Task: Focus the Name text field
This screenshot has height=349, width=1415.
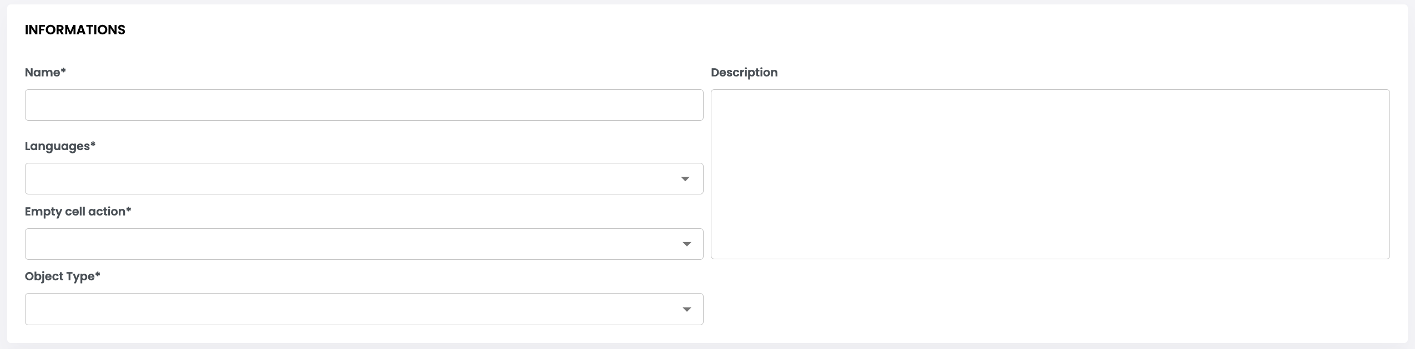Action: (x=363, y=105)
